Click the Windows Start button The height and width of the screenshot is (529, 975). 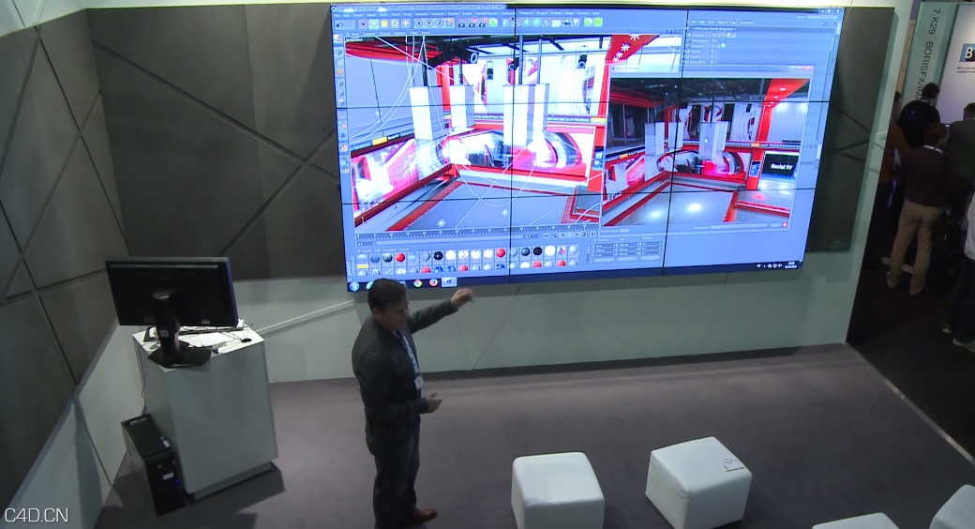point(354,286)
